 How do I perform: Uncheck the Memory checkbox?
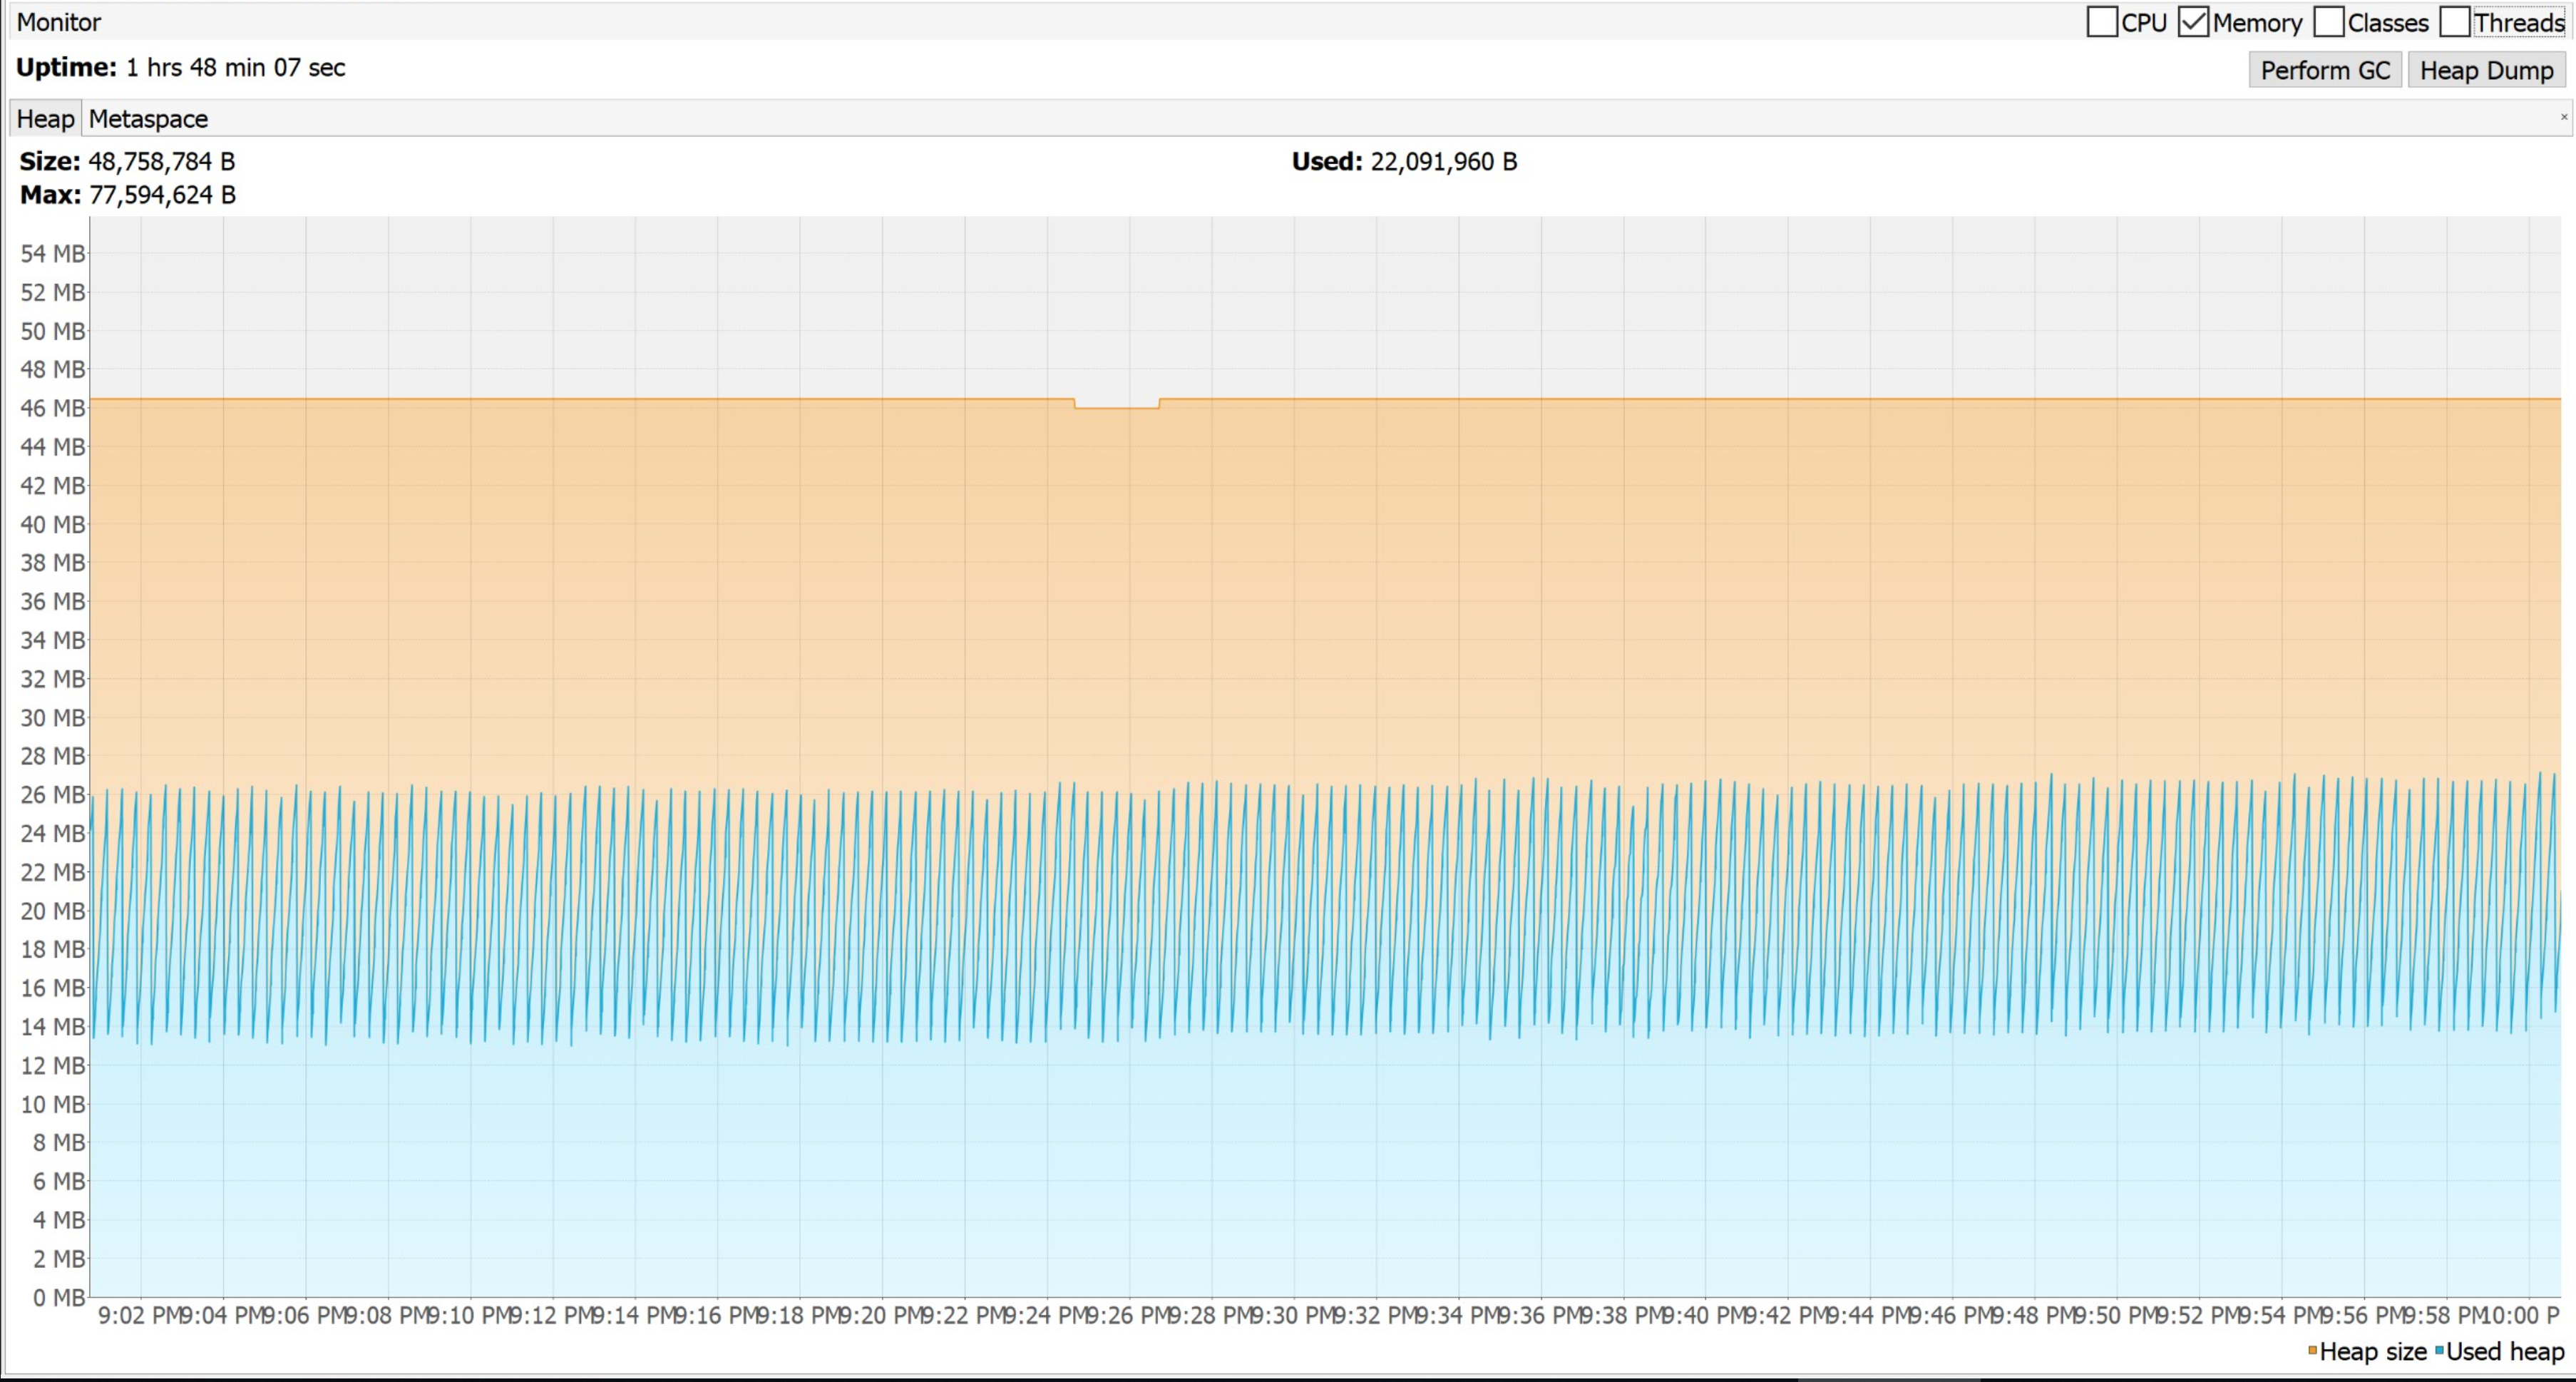pos(2193,22)
